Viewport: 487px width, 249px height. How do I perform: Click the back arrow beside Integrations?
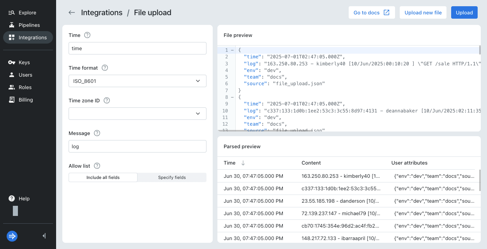72,12
